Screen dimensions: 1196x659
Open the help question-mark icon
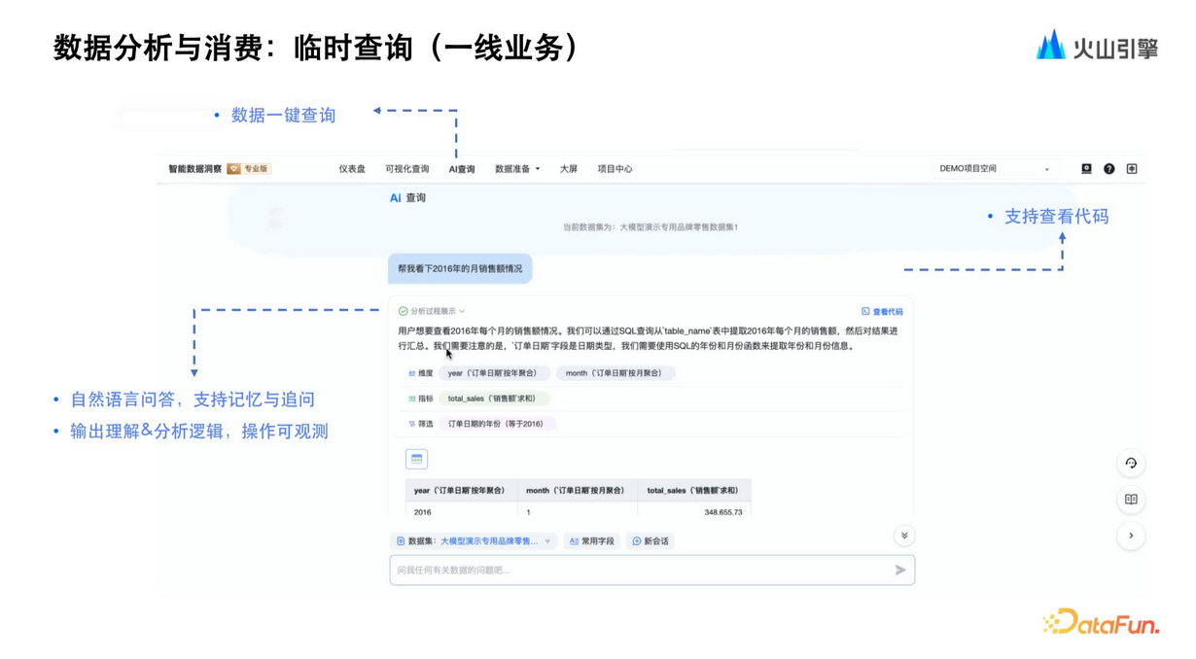[1109, 169]
